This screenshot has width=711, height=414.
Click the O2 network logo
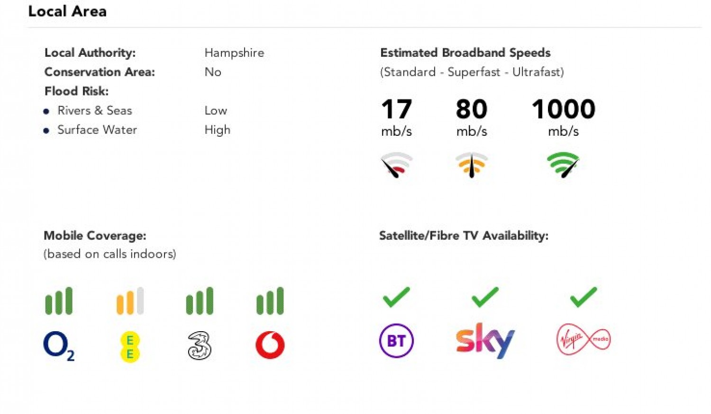58,345
